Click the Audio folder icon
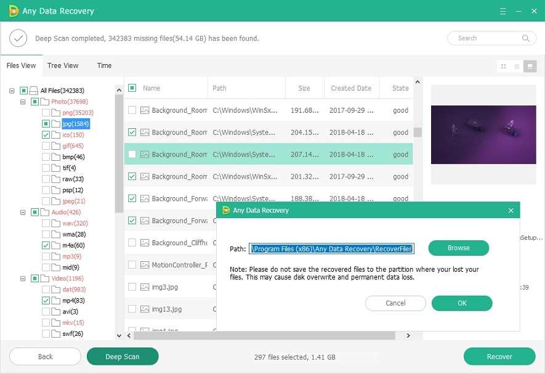The width and height of the screenshot is (545, 374). tap(44, 212)
